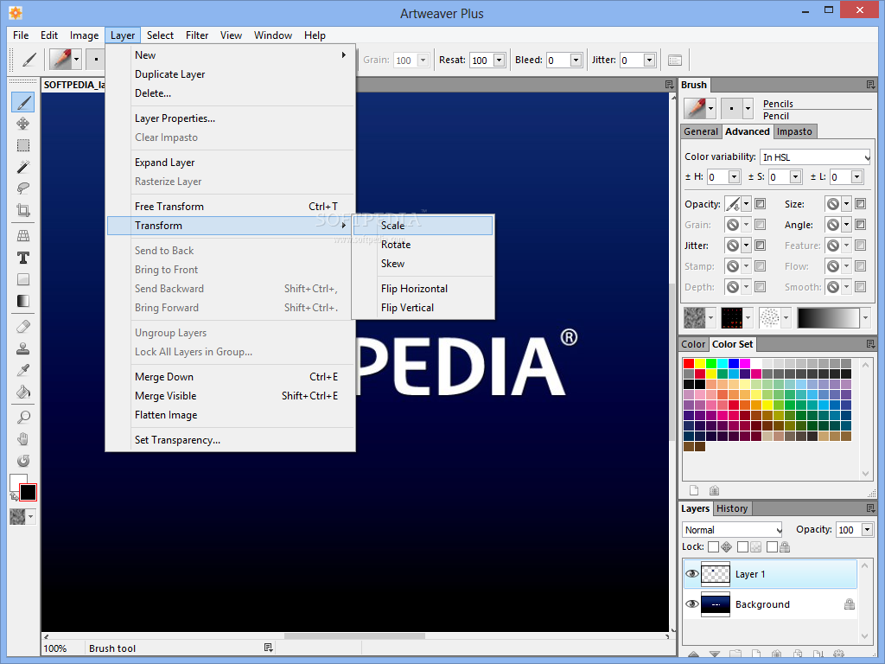This screenshot has height=664, width=885.
Task: Select the rectangular Selection tool
Action: click(23, 145)
